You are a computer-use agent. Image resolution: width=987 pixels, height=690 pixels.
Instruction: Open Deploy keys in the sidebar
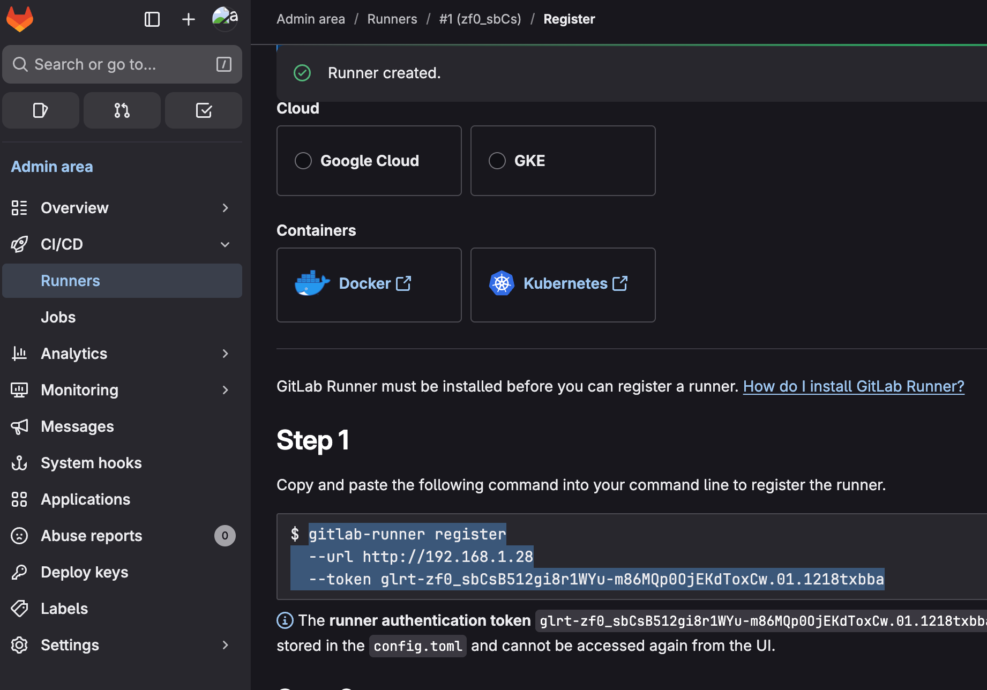[x=122, y=572]
